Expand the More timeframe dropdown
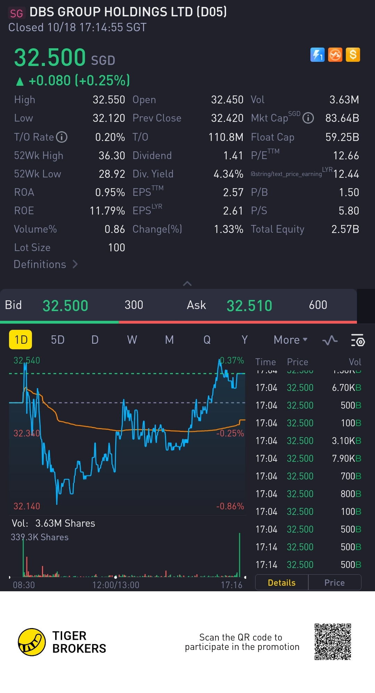 [x=290, y=340]
